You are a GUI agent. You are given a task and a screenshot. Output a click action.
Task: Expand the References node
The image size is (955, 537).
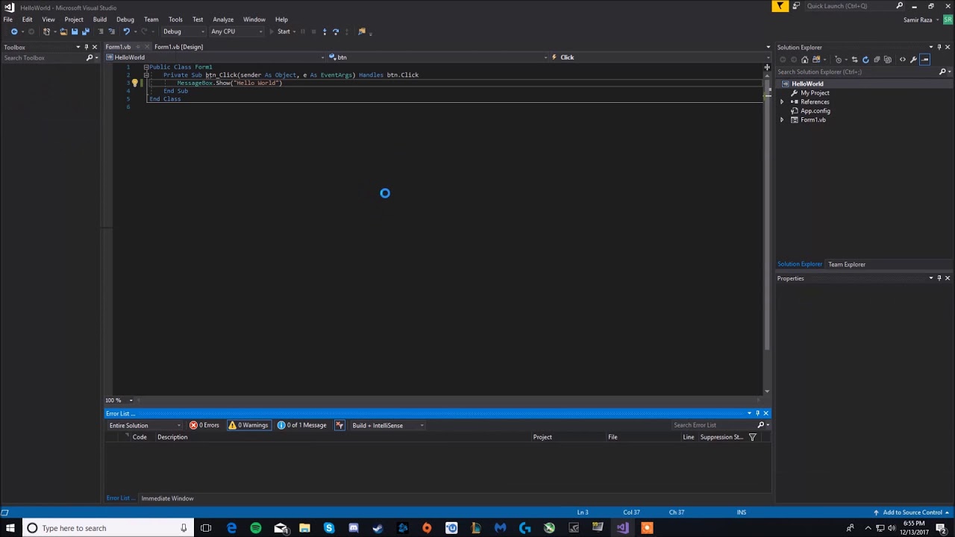[x=782, y=102]
